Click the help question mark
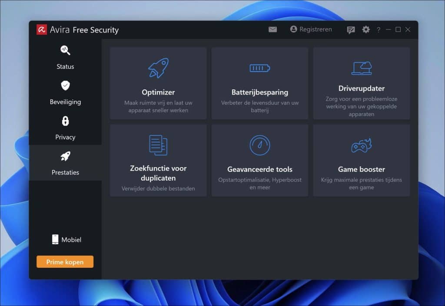Screen dimensions: 445x306 pyautogui.click(x=379, y=30)
